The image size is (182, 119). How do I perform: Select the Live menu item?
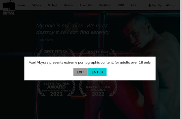133,5
